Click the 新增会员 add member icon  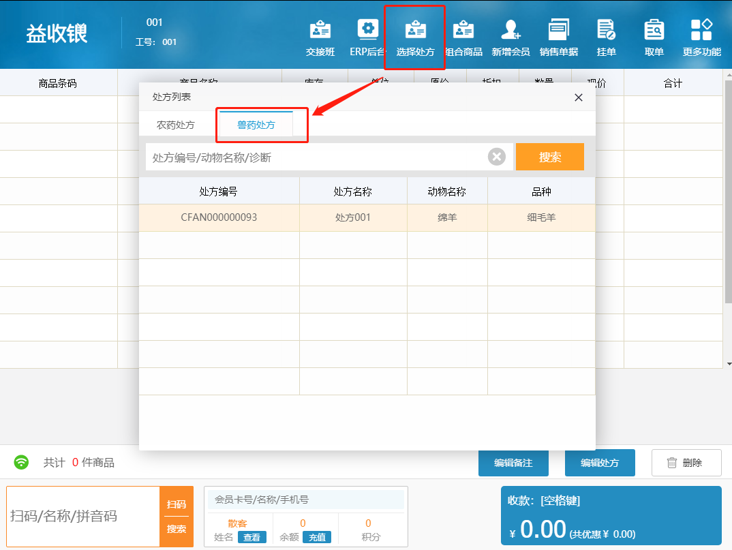[510, 38]
